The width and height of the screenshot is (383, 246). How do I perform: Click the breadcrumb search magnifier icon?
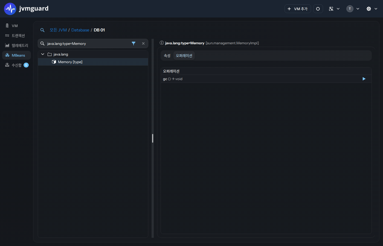point(42,30)
